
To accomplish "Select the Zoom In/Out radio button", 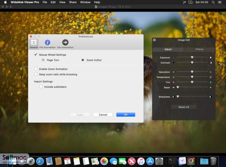I will pos(83,60).
